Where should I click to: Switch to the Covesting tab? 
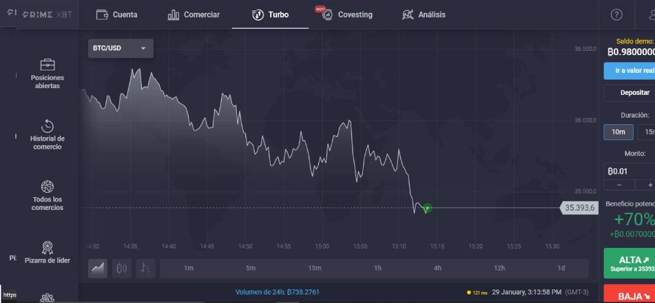pos(348,15)
